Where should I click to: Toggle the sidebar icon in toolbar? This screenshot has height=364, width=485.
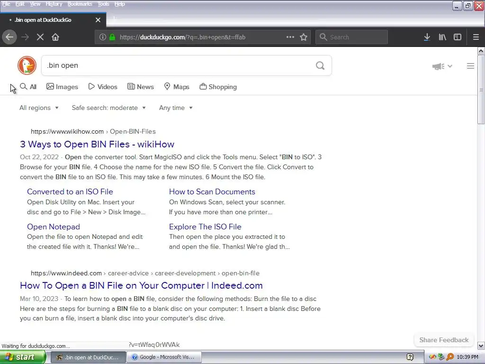click(458, 37)
